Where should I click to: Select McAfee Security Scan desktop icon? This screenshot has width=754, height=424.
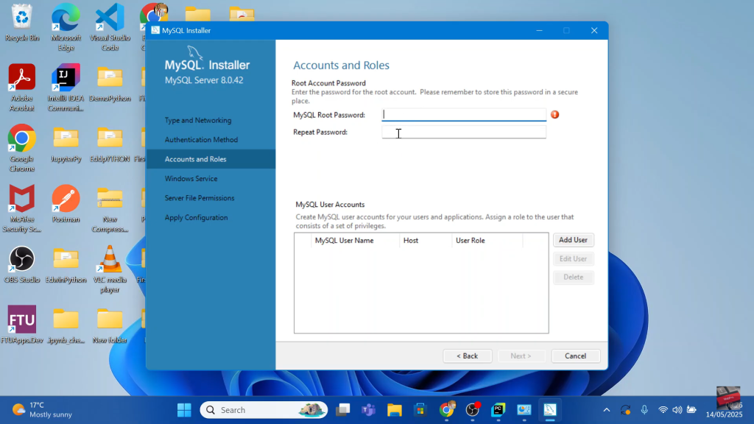point(21,208)
